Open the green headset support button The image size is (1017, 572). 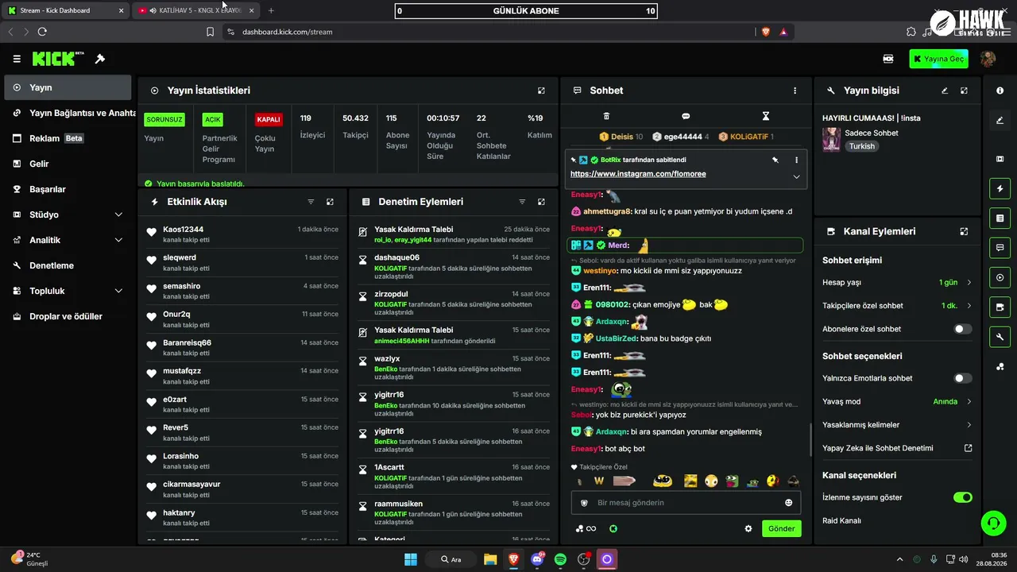993,523
